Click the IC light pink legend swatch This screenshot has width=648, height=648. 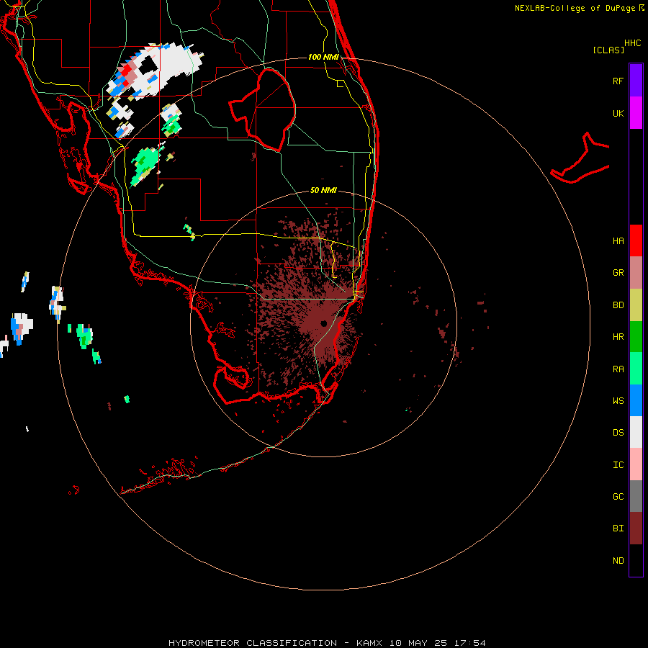click(x=636, y=464)
